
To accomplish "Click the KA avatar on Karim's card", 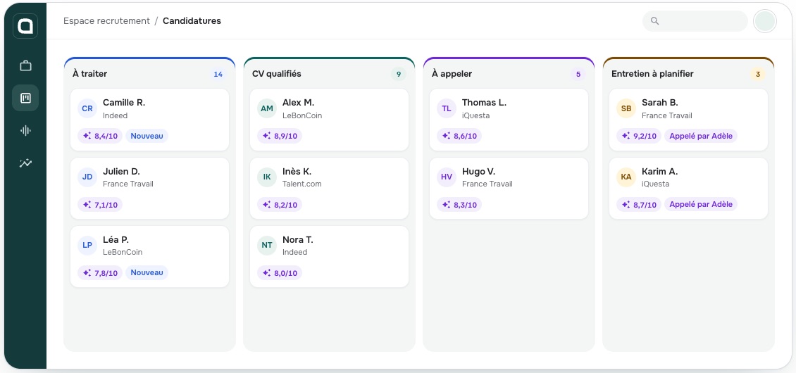I will point(626,177).
